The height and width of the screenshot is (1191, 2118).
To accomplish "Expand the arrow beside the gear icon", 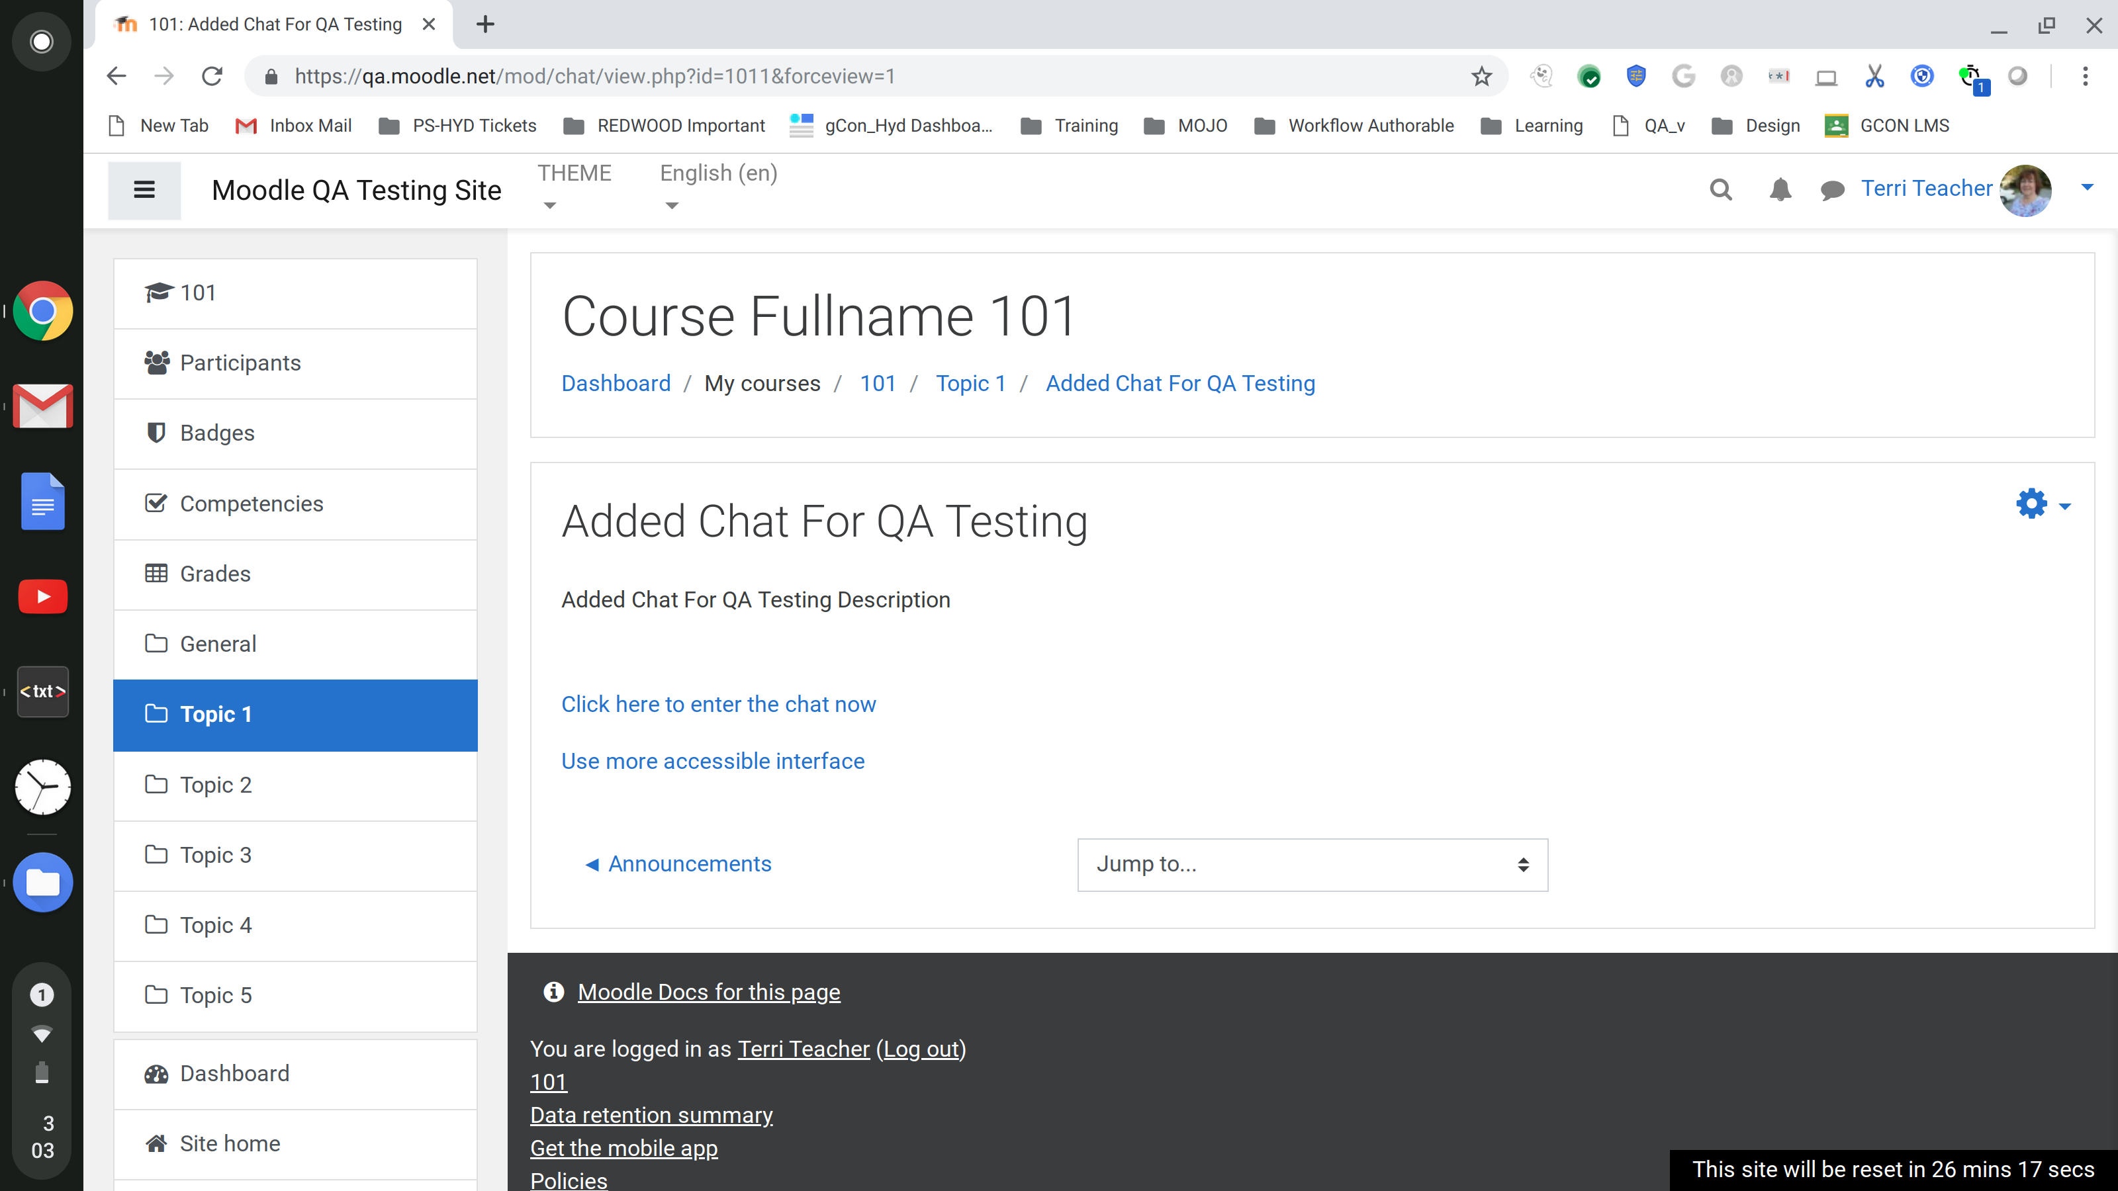I will tap(2064, 506).
